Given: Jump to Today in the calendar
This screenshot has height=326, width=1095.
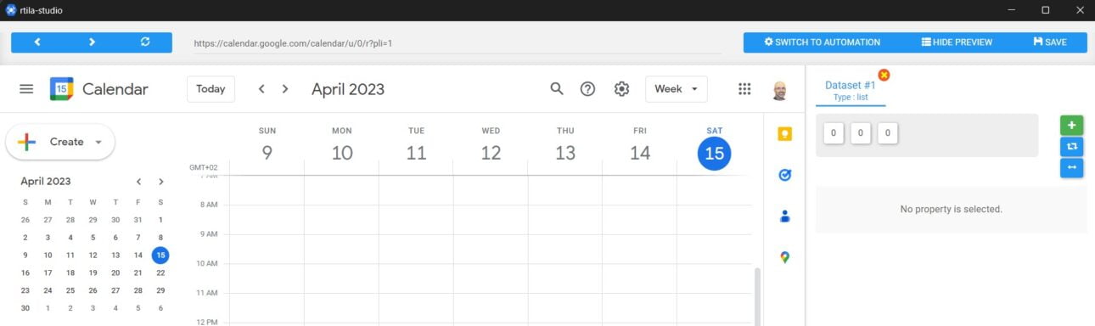Looking at the screenshot, I should (211, 89).
